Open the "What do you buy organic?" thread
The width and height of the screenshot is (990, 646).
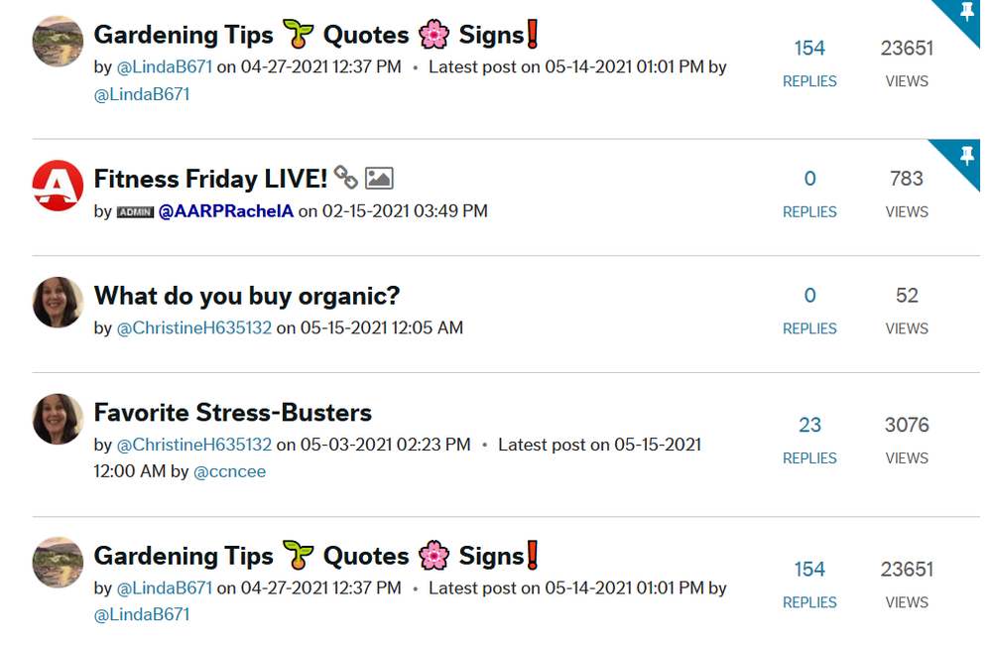pos(246,296)
